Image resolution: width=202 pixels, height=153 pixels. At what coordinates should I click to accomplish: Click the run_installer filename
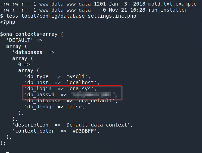pyautogui.click(x=168, y=10)
